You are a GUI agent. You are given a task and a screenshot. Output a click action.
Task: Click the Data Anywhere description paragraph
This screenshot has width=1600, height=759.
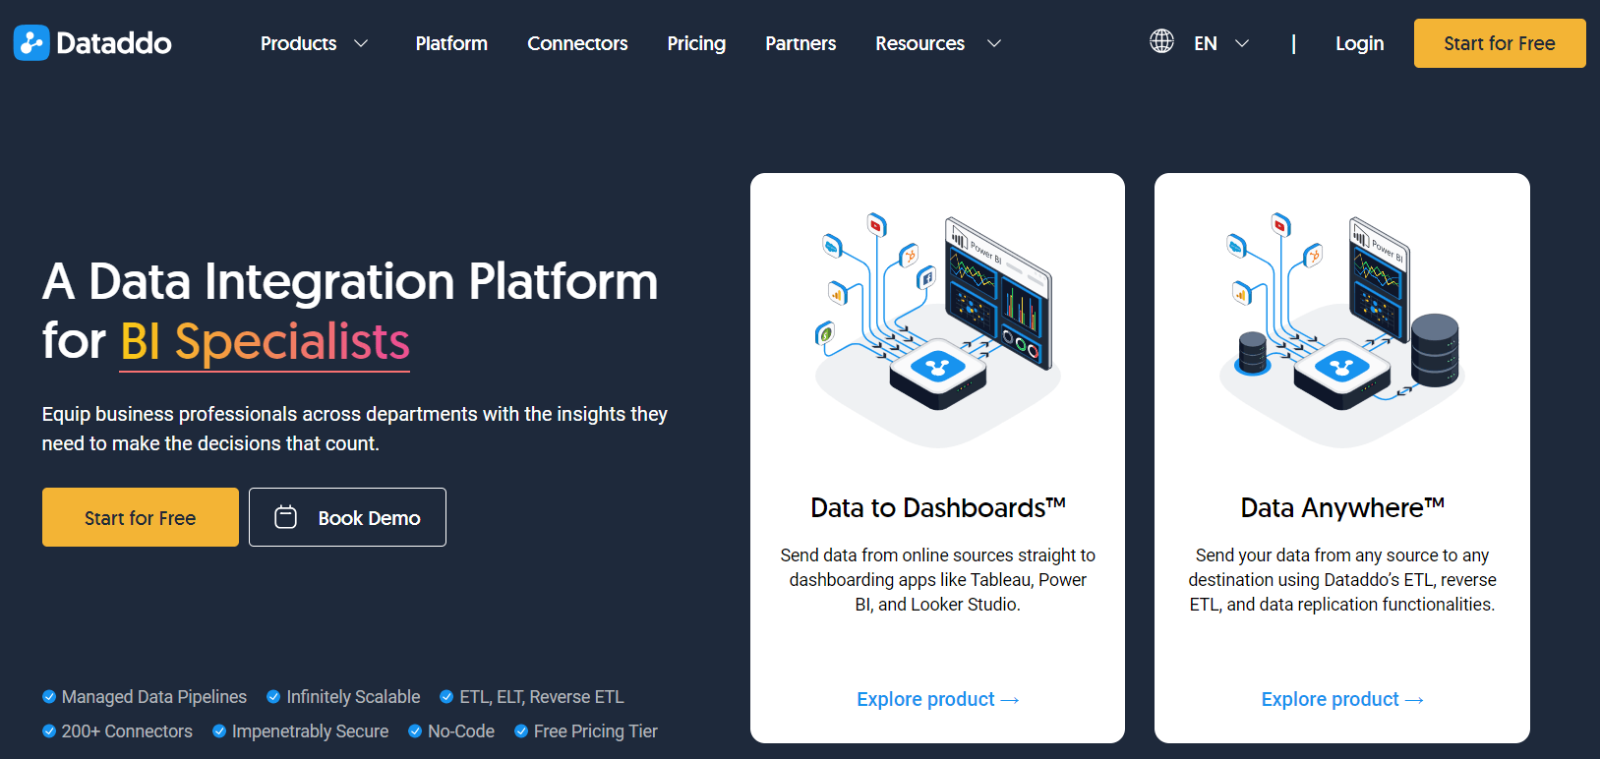(x=1342, y=580)
